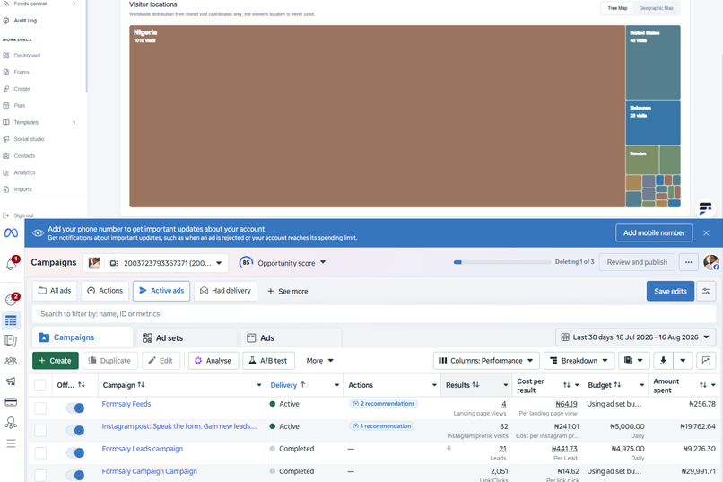Open the business settings nodes icon
723x482 pixels.
tap(11, 423)
